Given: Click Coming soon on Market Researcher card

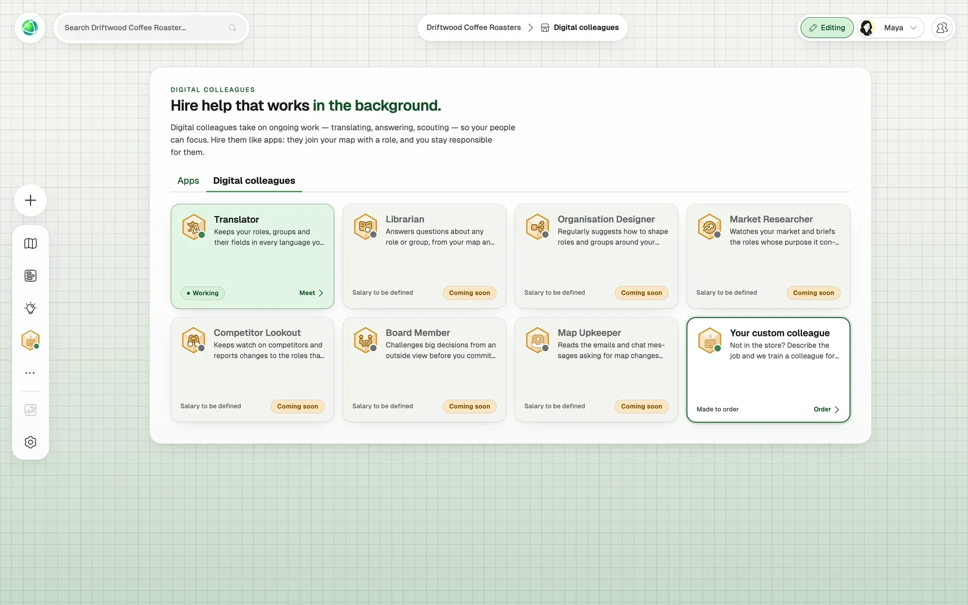Looking at the screenshot, I should [x=814, y=293].
